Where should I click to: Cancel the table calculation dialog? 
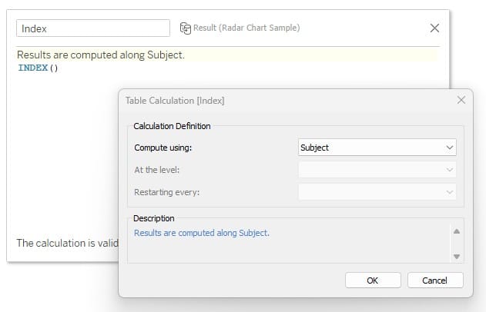tap(435, 280)
